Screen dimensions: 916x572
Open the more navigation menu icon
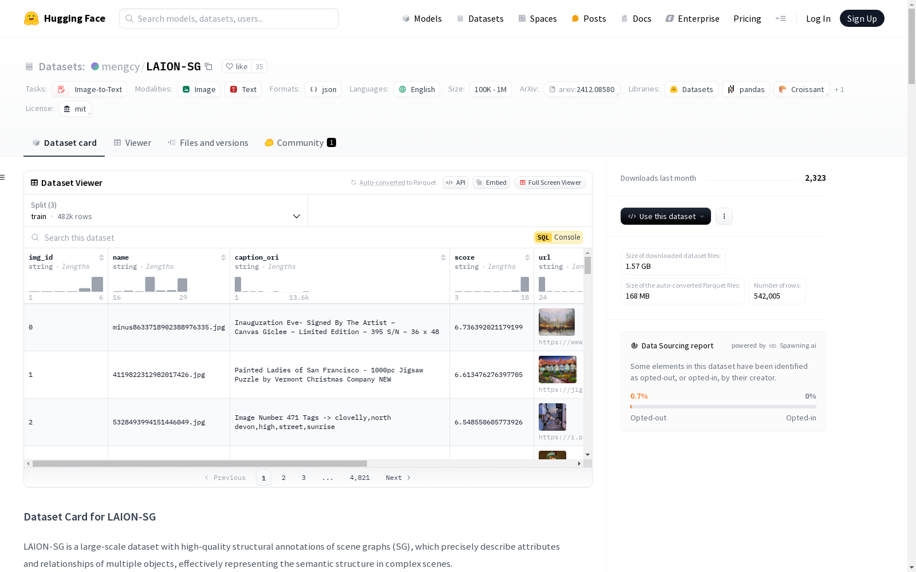(x=781, y=18)
